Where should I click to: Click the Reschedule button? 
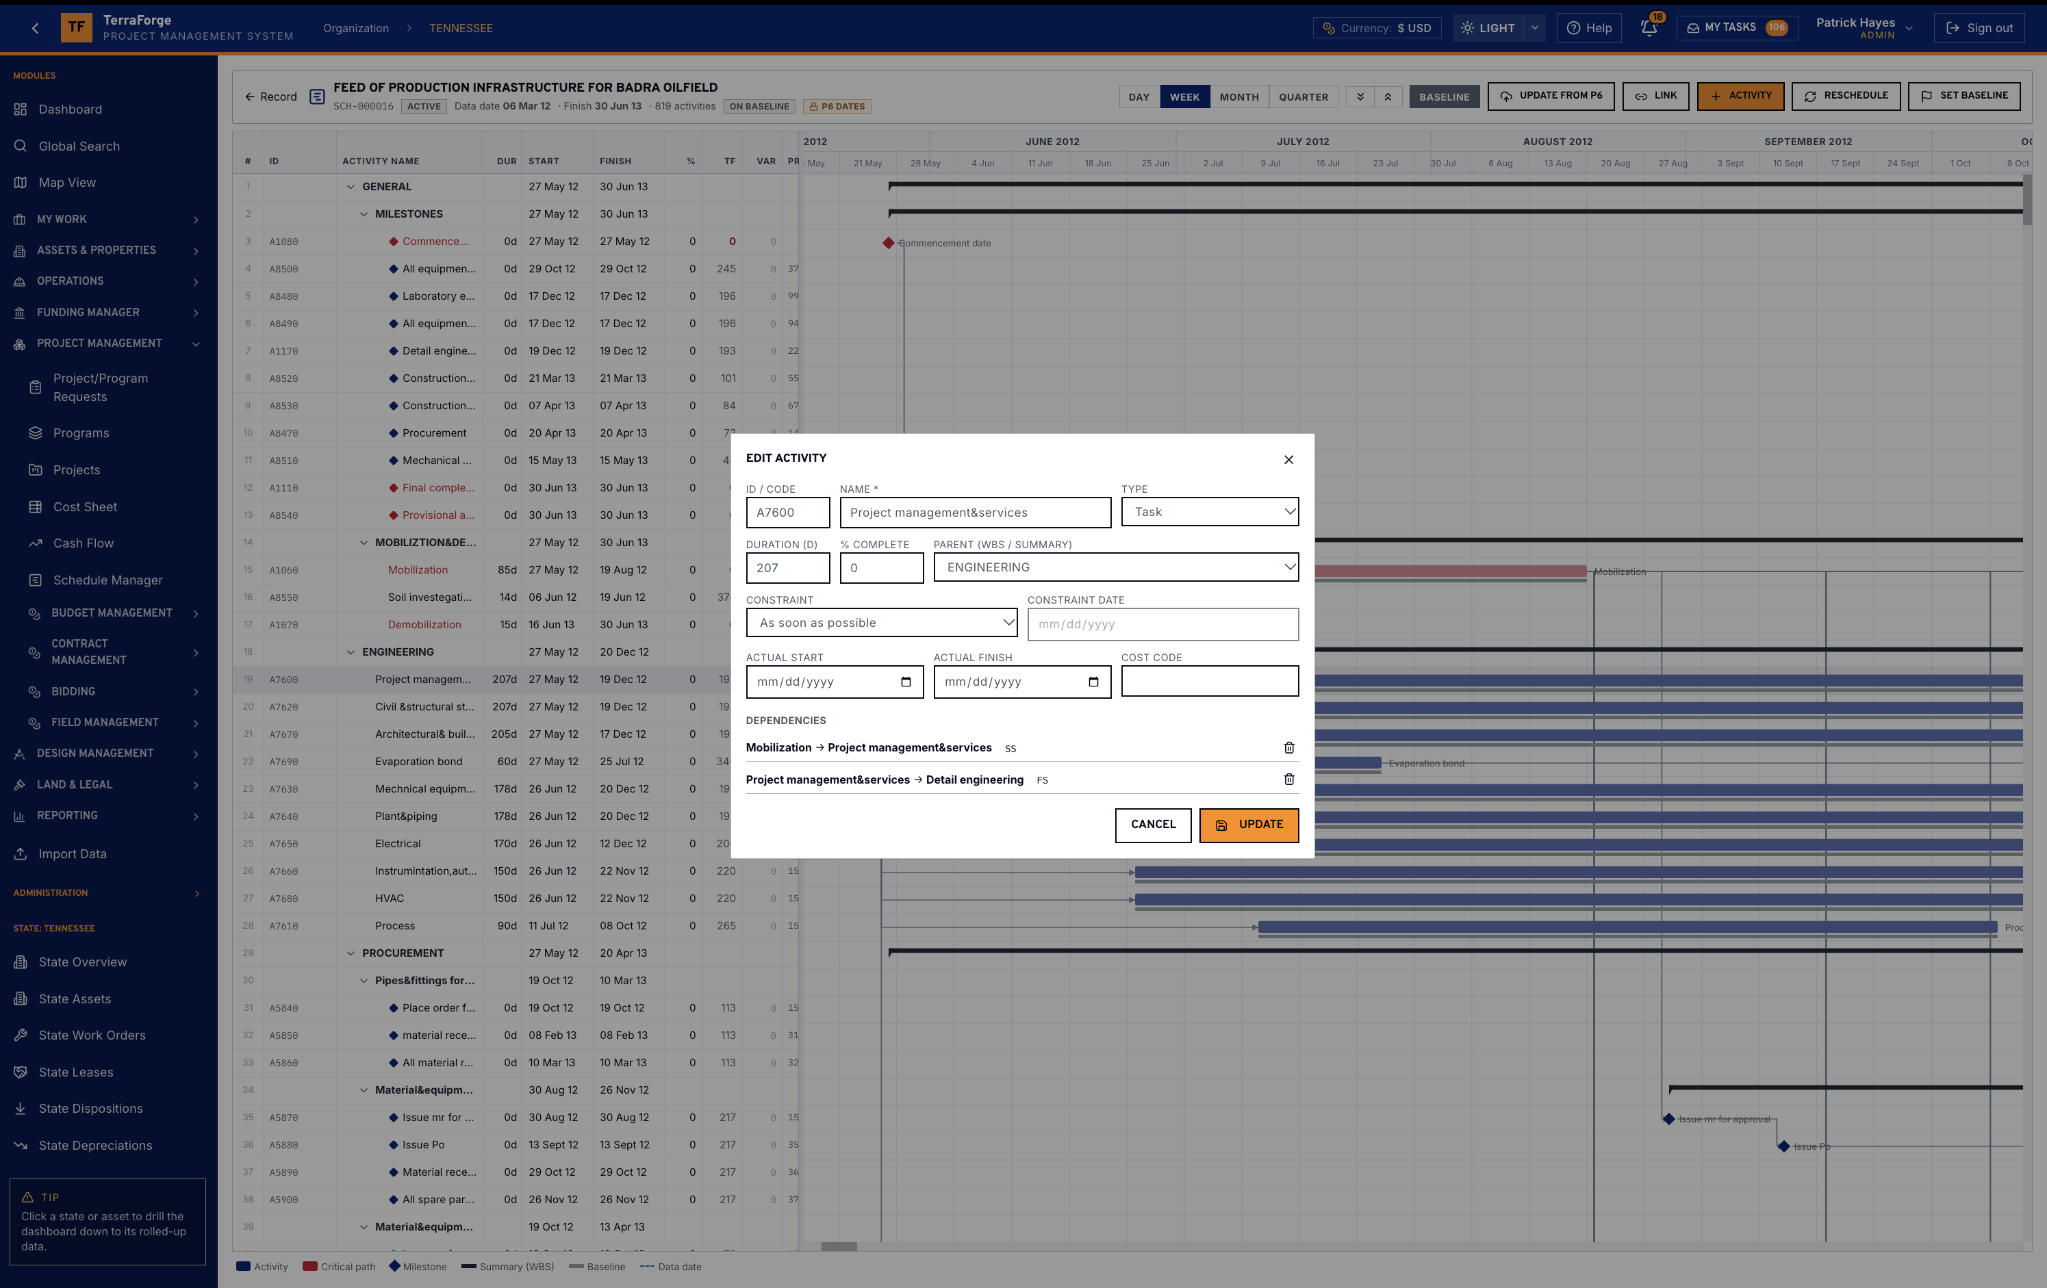(x=1846, y=96)
